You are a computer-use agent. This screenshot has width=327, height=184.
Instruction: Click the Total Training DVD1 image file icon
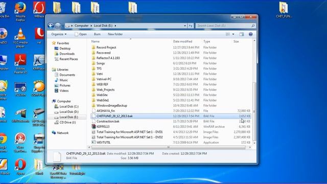click(94, 132)
